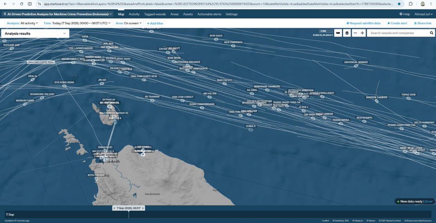Screen dimensions: 436x223
Task: Open the browser extensions puzzle icon
Action: pyautogui.click(x=411, y=4)
